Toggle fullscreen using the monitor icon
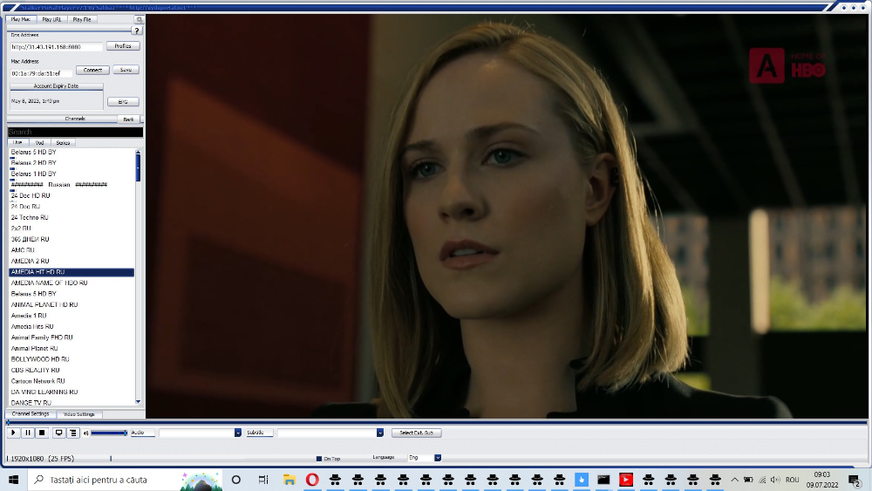The height and width of the screenshot is (491, 872). tap(58, 433)
